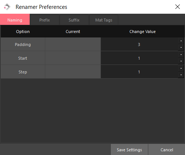185x155 pixels.
Task: Click the Option column header
Action: point(23,32)
